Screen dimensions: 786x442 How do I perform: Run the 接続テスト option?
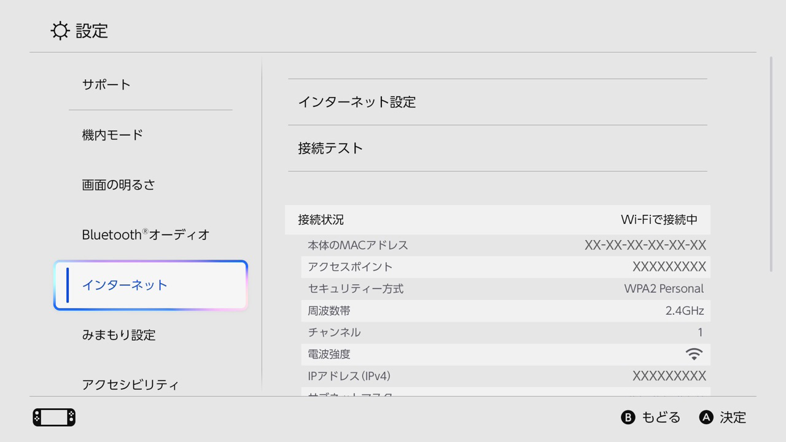pyautogui.click(x=497, y=148)
